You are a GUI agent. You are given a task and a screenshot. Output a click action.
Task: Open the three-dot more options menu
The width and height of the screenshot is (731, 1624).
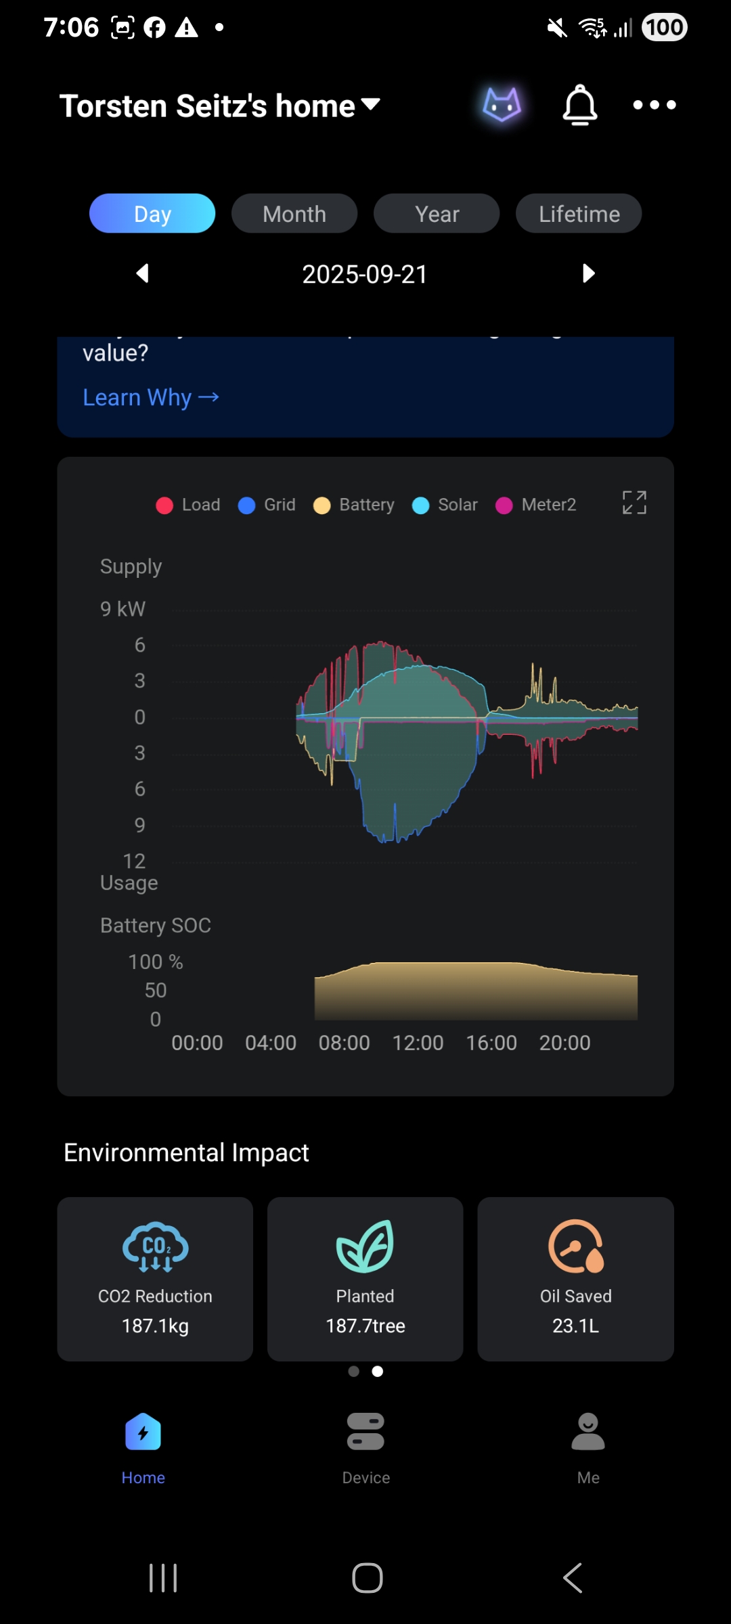654,105
